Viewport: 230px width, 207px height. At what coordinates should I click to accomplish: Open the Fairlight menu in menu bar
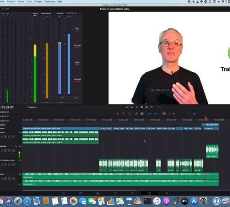pyautogui.click(x=38, y=1)
